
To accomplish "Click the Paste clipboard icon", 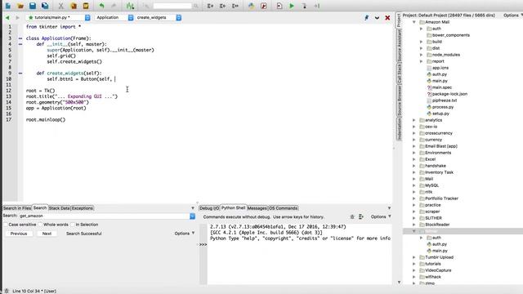I will coord(86,6).
